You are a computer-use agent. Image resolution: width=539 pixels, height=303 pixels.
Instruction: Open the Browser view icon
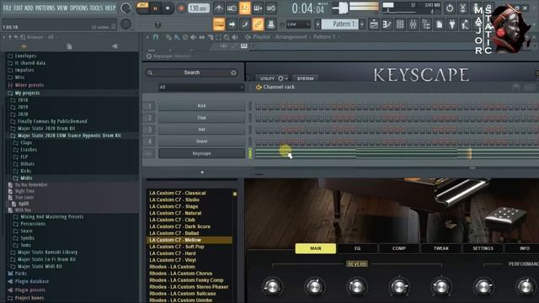click(x=426, y=24)
